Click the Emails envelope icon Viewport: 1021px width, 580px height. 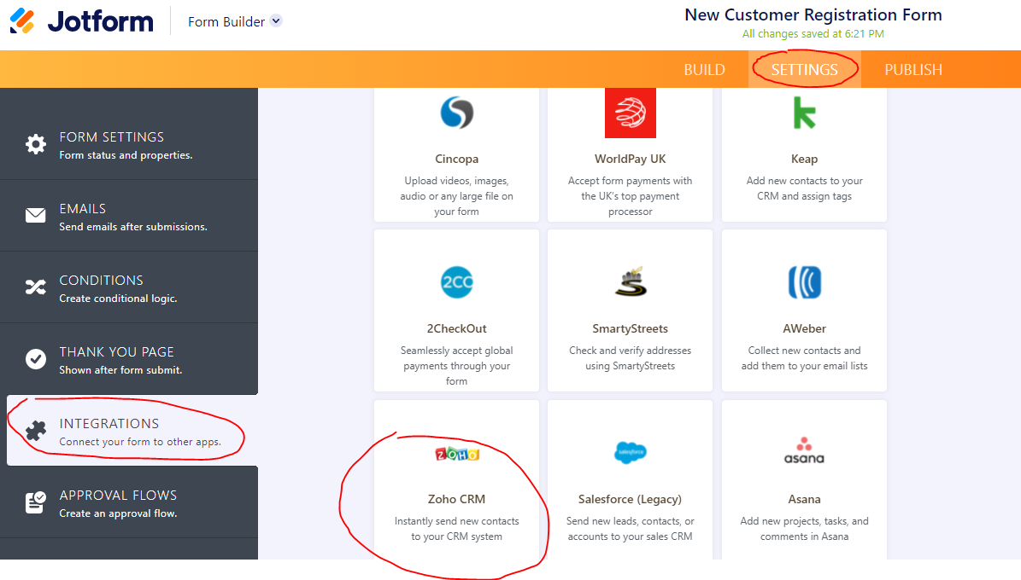coord(36,215)
